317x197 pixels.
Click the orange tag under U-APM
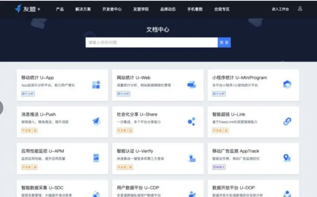29,167
